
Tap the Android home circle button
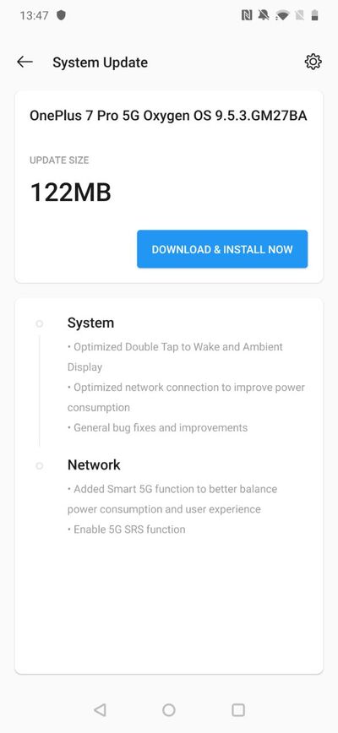tap(169, 710)
